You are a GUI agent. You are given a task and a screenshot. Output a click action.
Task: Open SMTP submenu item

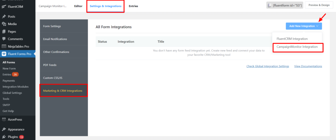coord(6,105)
